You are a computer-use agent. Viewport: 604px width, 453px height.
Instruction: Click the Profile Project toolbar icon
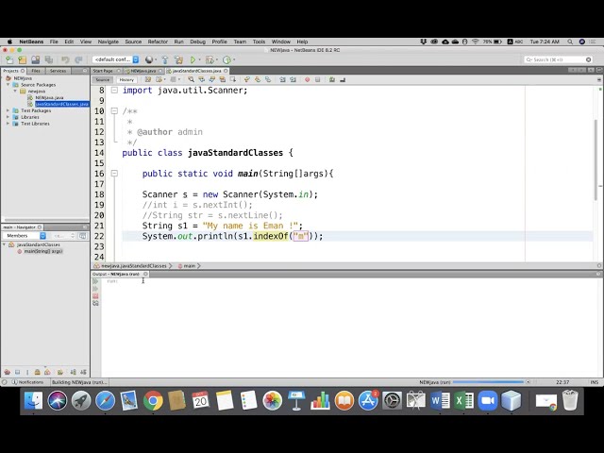226,59
